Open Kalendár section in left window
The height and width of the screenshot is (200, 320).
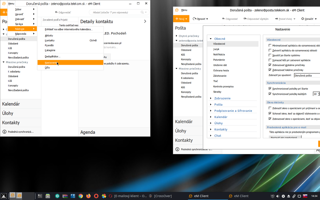pos(21,104)
